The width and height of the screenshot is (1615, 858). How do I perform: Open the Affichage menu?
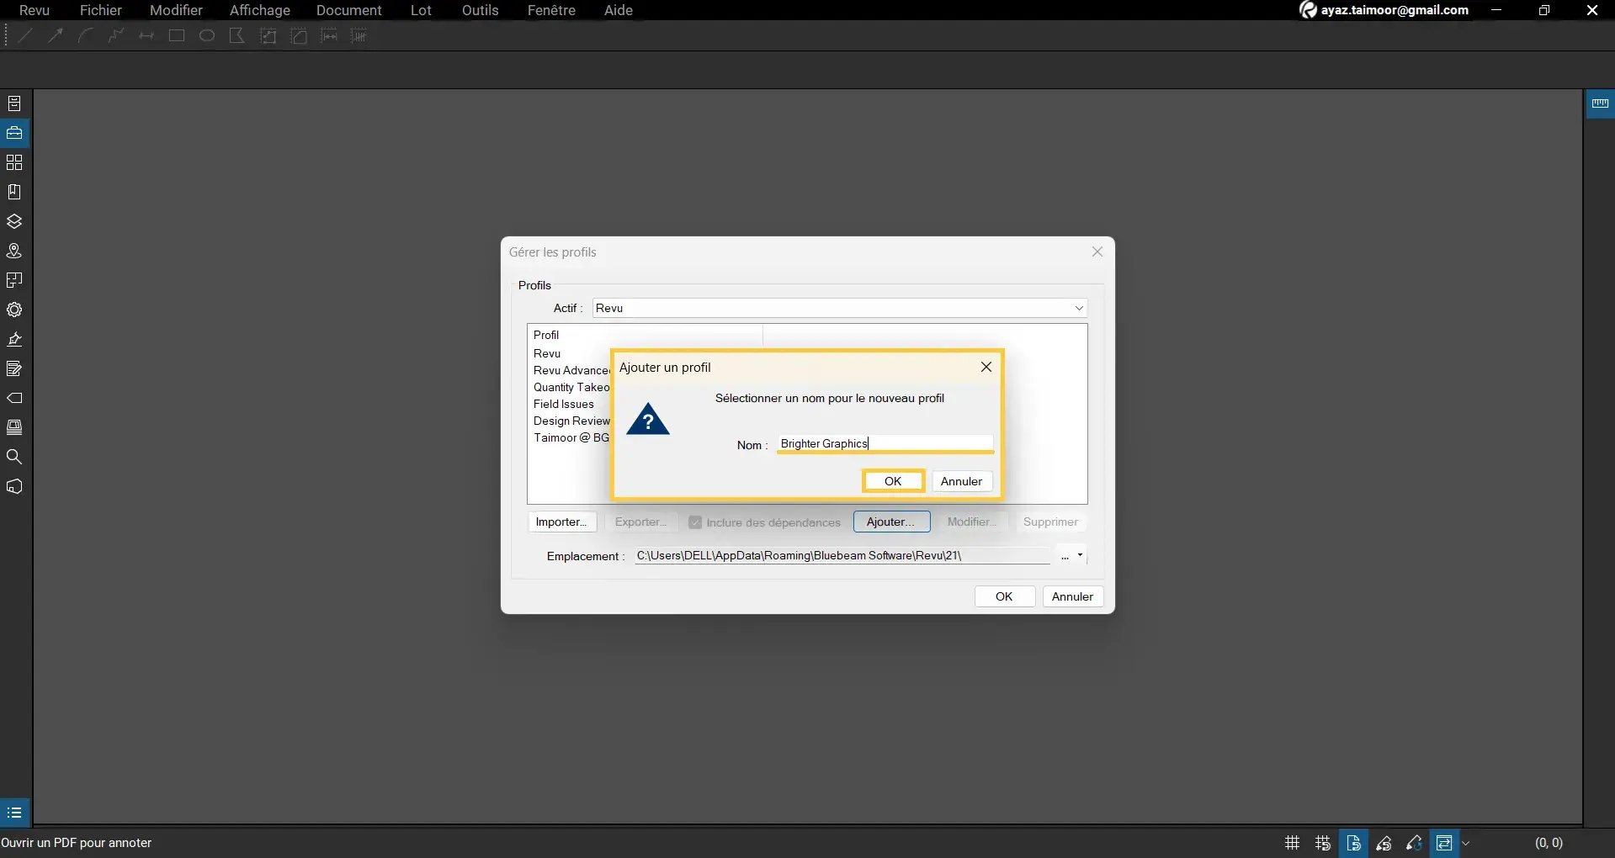pos(259,10)
